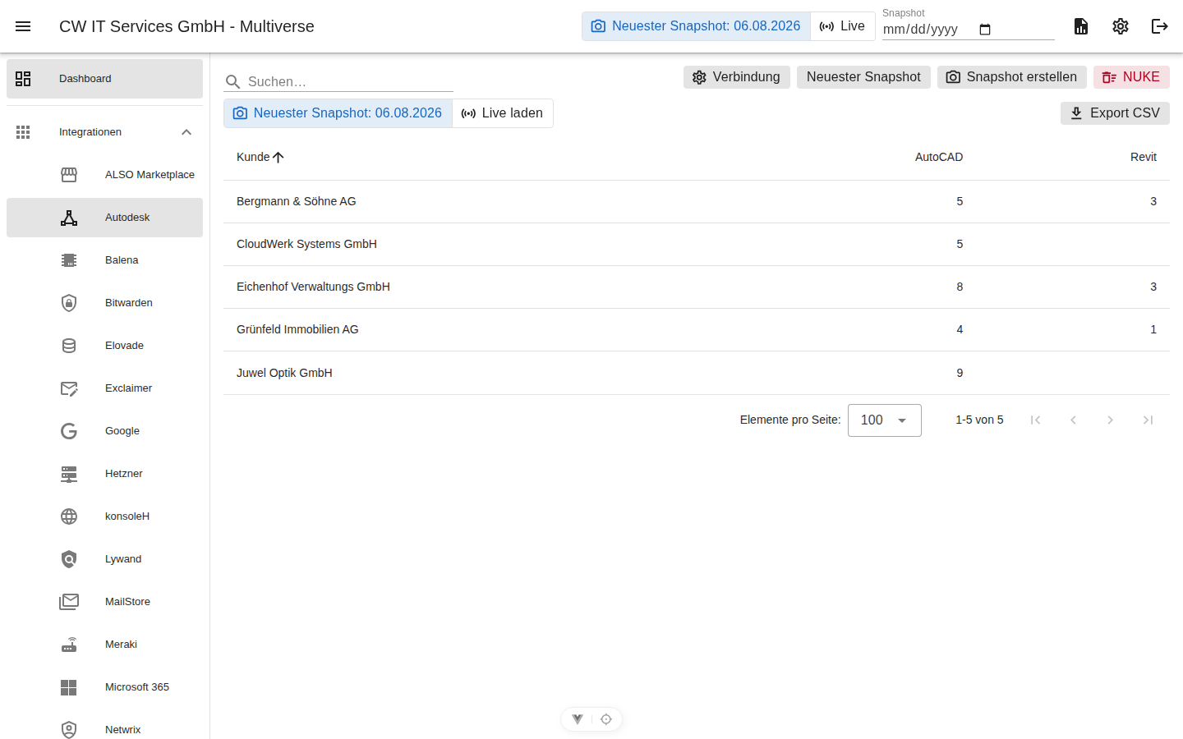
Task: Select Eichenhof Verwaltungs GmbH row
Action: (697, 287)
